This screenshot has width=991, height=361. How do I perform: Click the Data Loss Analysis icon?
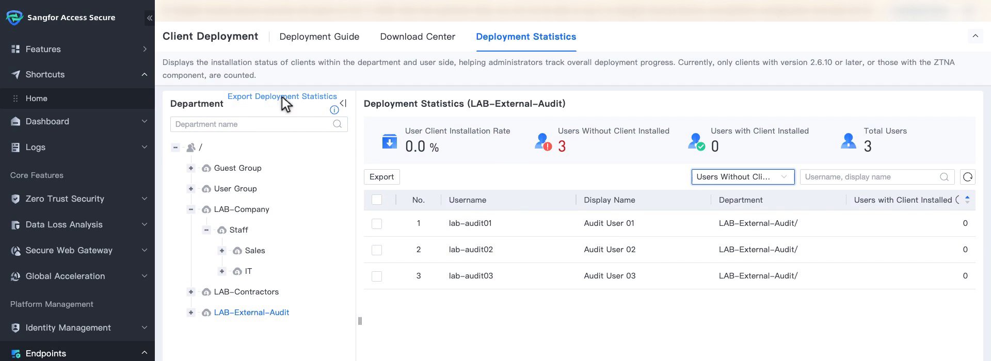(x=15, y=224)
